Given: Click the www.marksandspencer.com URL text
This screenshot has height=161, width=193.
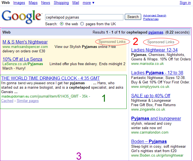Looking at the screenshot, I should click(x=25, y=47).
